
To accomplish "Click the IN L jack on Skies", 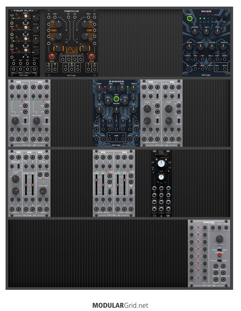I will (x=188, y=69).
